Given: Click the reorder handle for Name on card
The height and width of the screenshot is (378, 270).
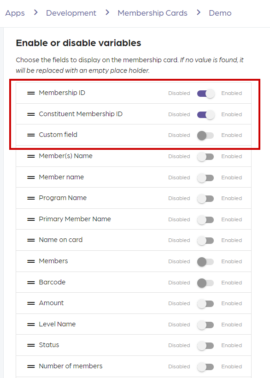Looking at the screenshot, I should click(x=31, y=240).
